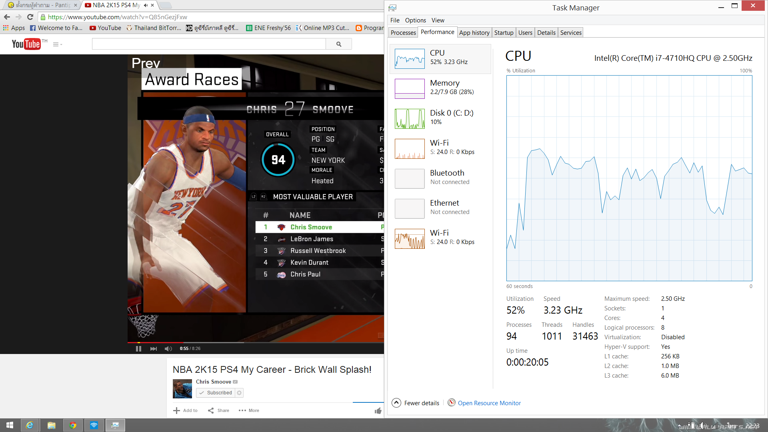Switch to Chrome in taskbar
Screen dimensions: 768x432
click(73, 425)
